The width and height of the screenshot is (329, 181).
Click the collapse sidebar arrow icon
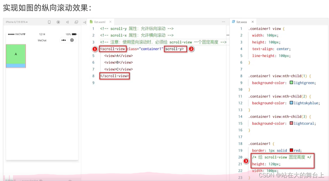click(x=84, y=22)
